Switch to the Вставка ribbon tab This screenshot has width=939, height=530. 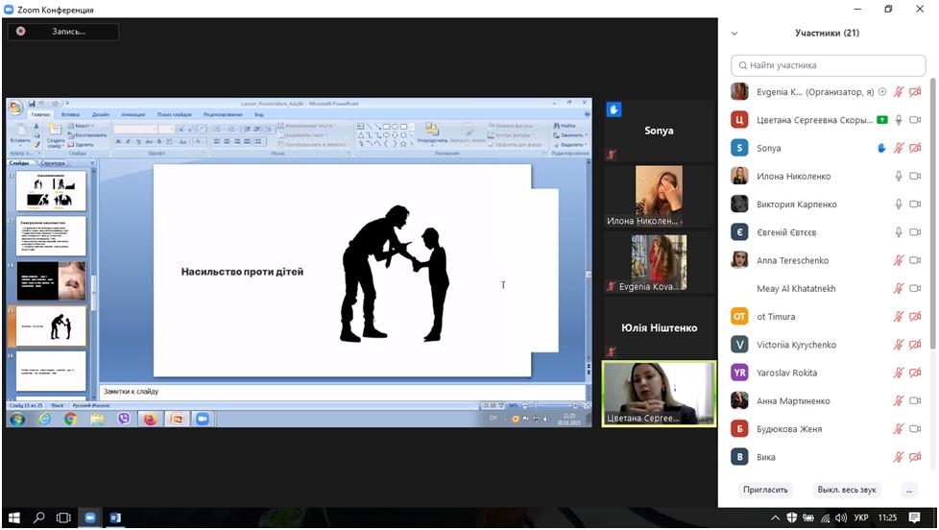point(70,114)
